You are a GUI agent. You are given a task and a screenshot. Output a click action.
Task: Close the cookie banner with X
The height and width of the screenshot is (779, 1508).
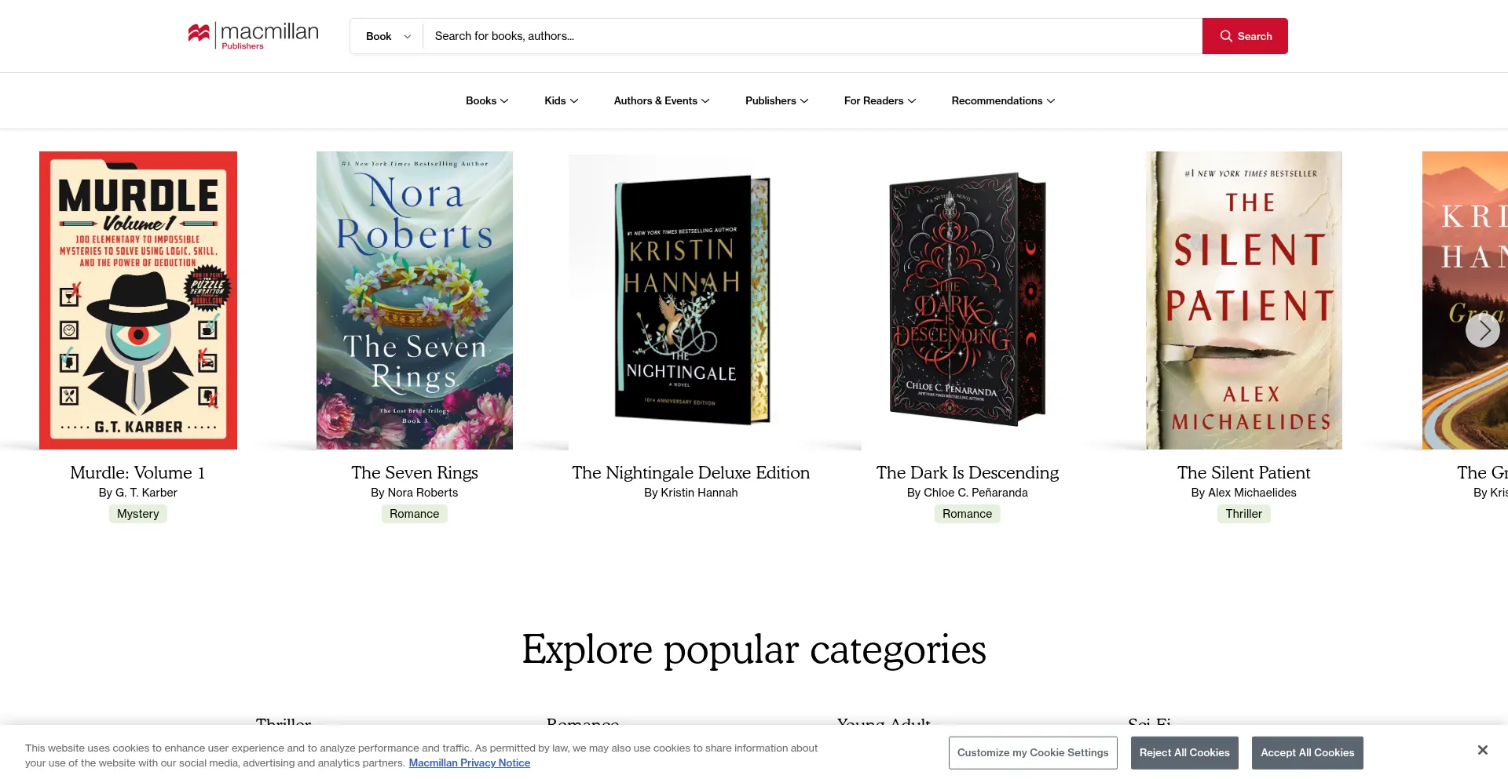point(1482,750)
